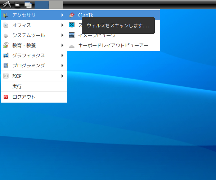
Task: Click the screenshot tool scissors icon
Action: 72,25
